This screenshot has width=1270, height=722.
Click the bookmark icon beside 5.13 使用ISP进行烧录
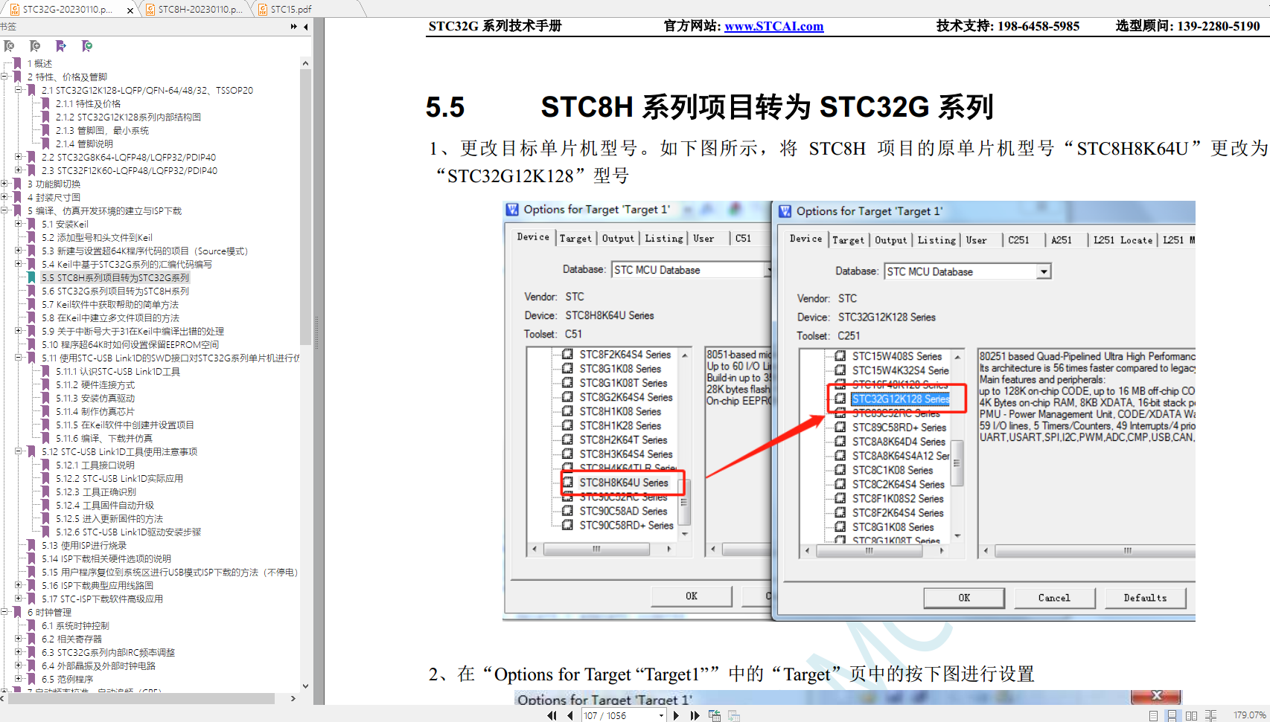[x=32, y=546]
